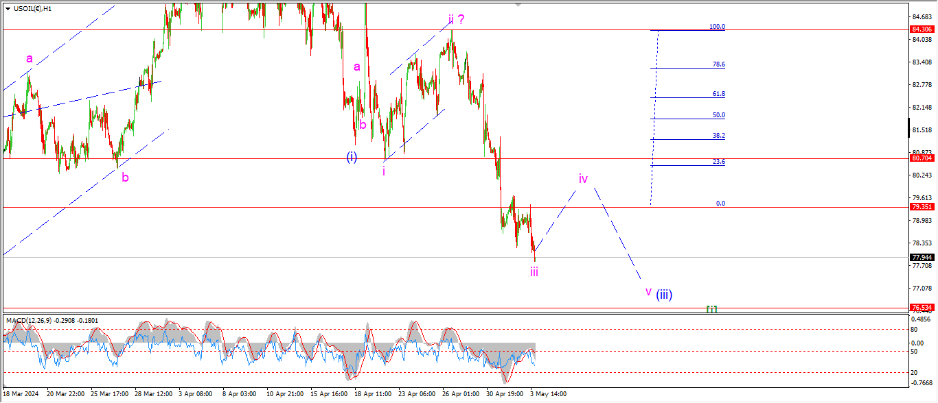
Task: Click the 78.983 price axis value
Action: (x=923, y=220)
